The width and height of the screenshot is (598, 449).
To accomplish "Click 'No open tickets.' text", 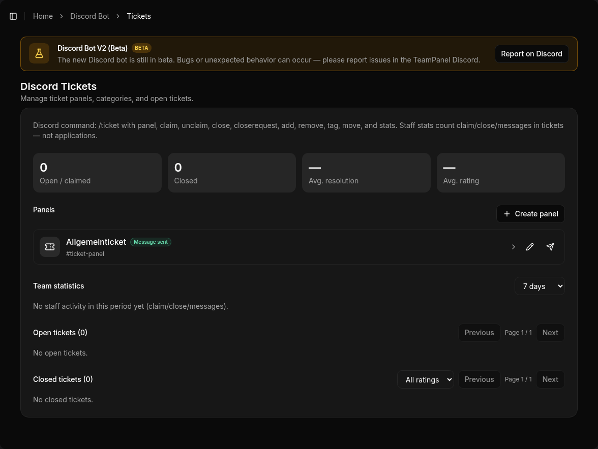I will coord(60,353).
